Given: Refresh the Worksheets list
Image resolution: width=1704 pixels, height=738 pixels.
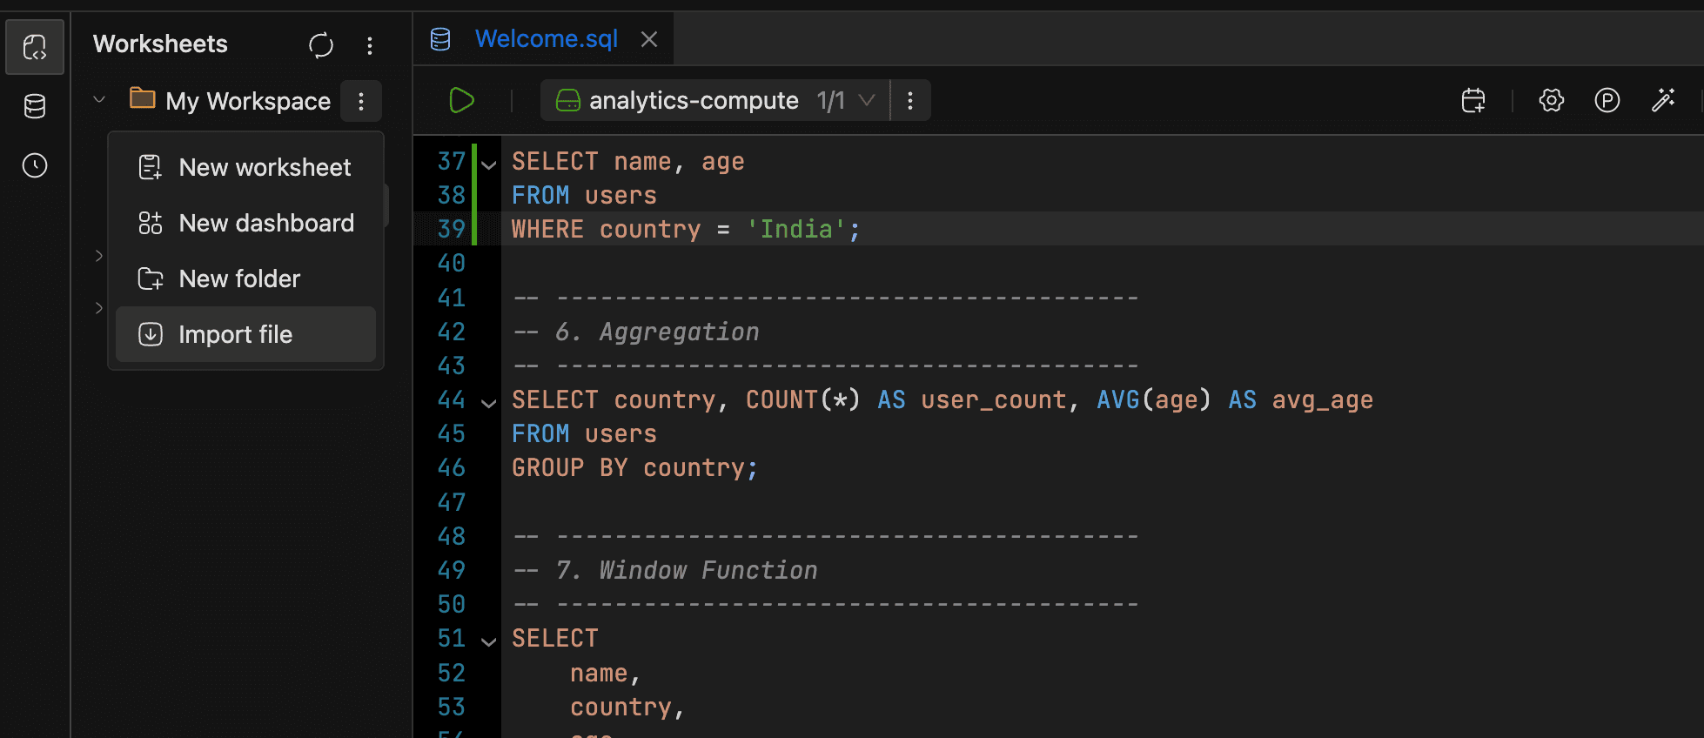Looking at the screenshot, I should 321,45.
